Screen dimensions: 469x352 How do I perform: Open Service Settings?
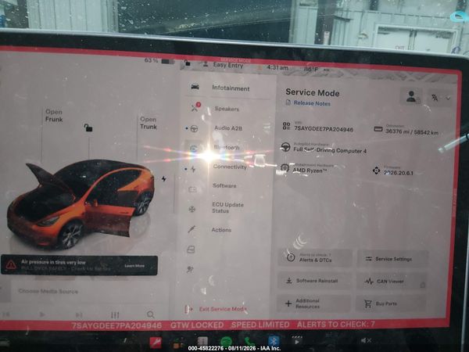[392, 259]
